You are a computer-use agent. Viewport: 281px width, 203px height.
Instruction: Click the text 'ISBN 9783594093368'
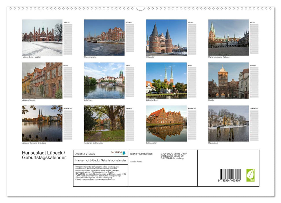click(141, 154)
